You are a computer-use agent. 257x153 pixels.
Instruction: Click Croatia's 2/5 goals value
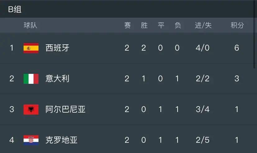click(203, 140)
